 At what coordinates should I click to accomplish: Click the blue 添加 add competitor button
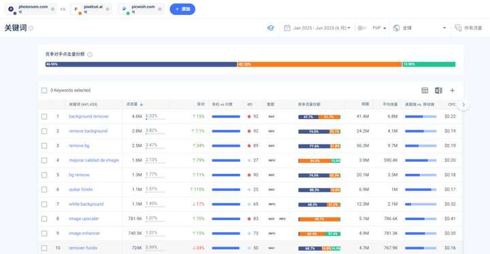(182, 9)
